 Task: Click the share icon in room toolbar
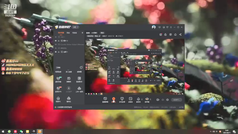[x=180, y=35]
